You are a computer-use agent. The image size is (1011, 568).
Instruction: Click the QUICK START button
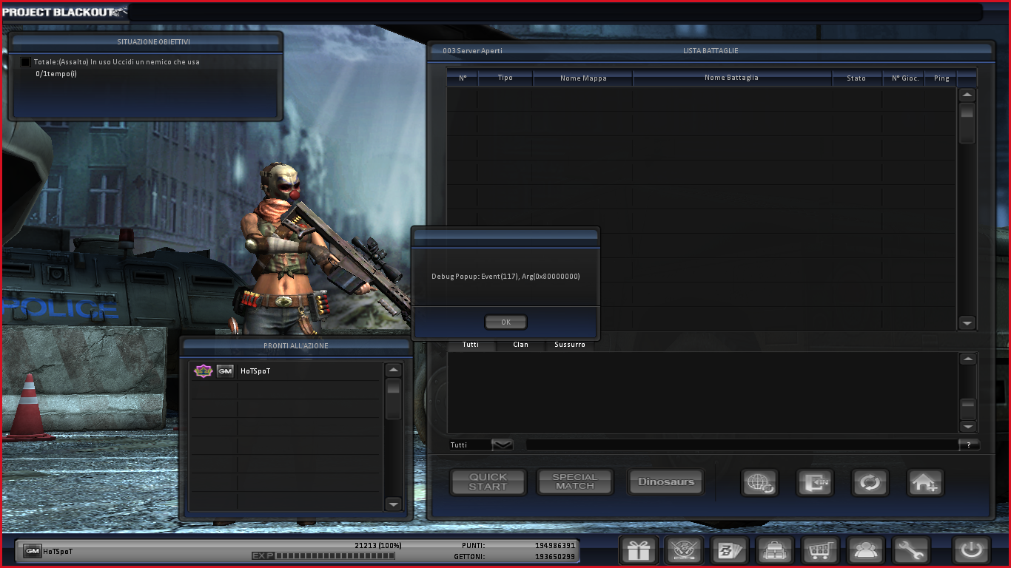click(x=488, y=482)
